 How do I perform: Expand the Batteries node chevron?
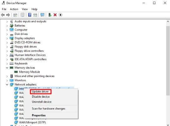click(7, 26)
